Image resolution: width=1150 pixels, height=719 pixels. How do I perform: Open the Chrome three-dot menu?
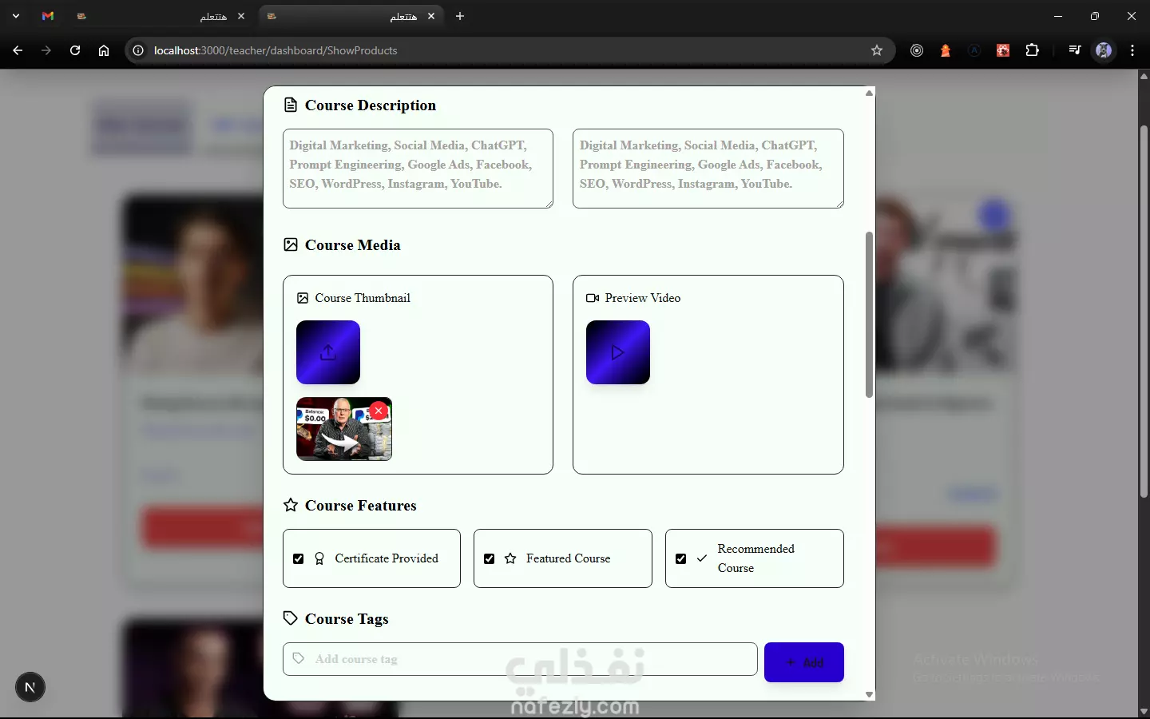(x=1132, y=50)
